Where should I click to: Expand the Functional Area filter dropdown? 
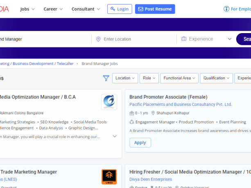pos(179,78)
